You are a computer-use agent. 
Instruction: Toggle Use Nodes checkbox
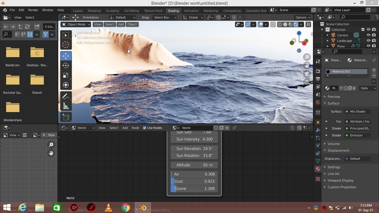point(145,128)
